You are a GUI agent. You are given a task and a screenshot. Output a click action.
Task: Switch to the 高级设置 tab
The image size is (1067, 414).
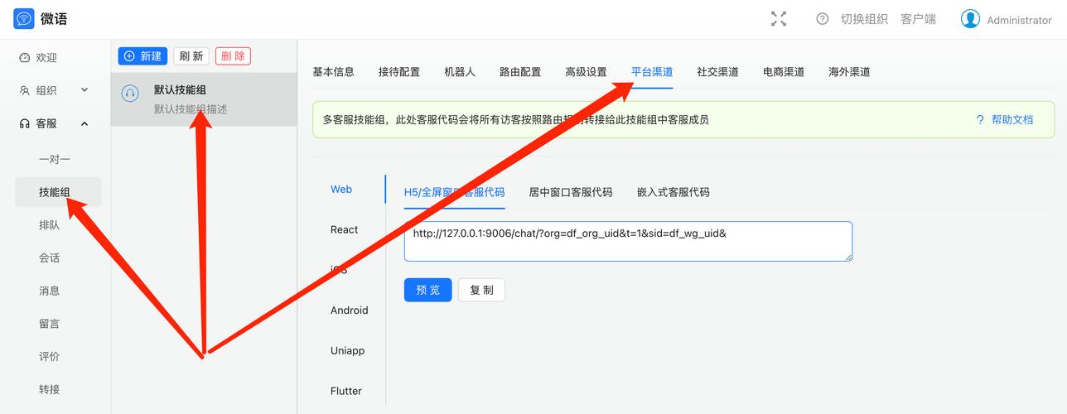(586, 72)
